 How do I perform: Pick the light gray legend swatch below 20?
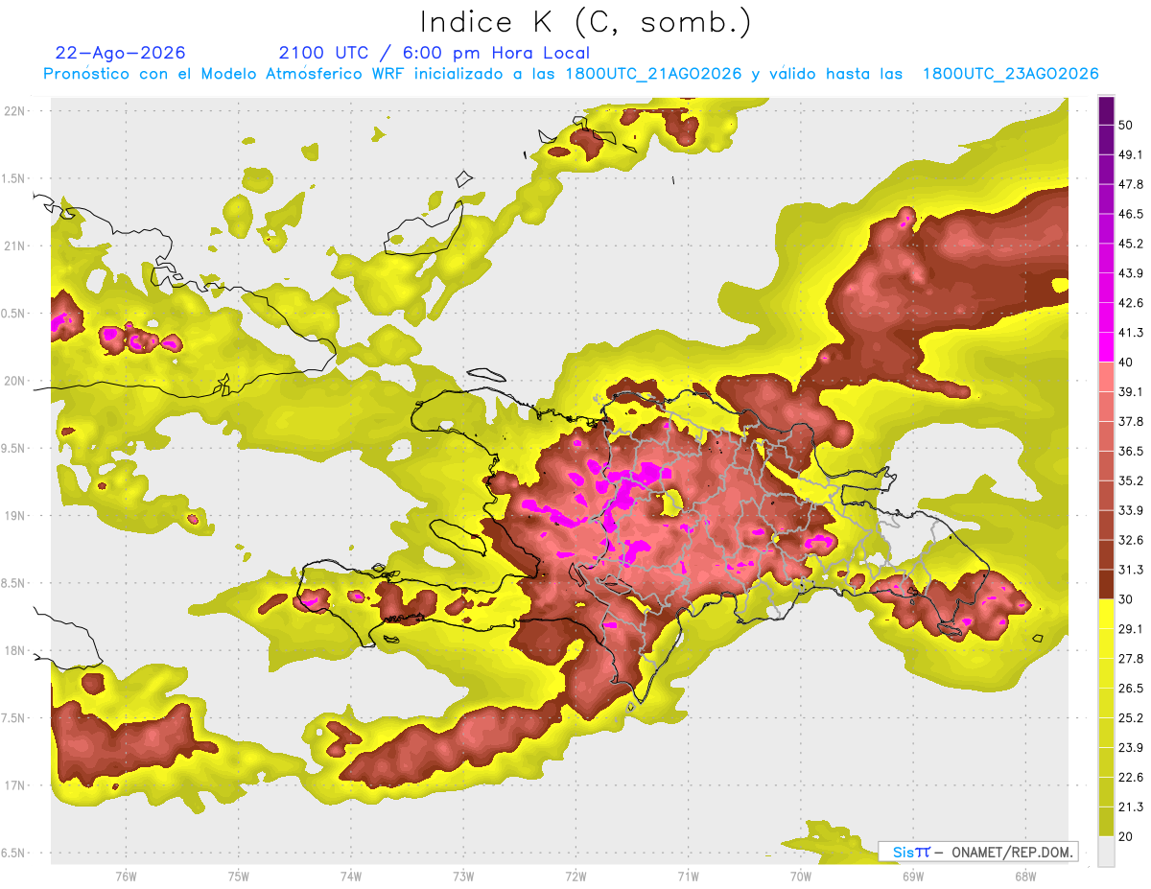coord(1106,851)
